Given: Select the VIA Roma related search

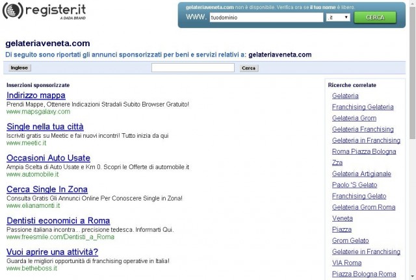Looking at the screenshot, I should [x=346, y=262].
